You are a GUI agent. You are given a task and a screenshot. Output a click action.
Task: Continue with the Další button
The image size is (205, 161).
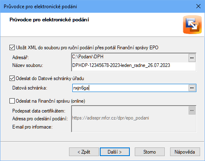tap(115, 152)
